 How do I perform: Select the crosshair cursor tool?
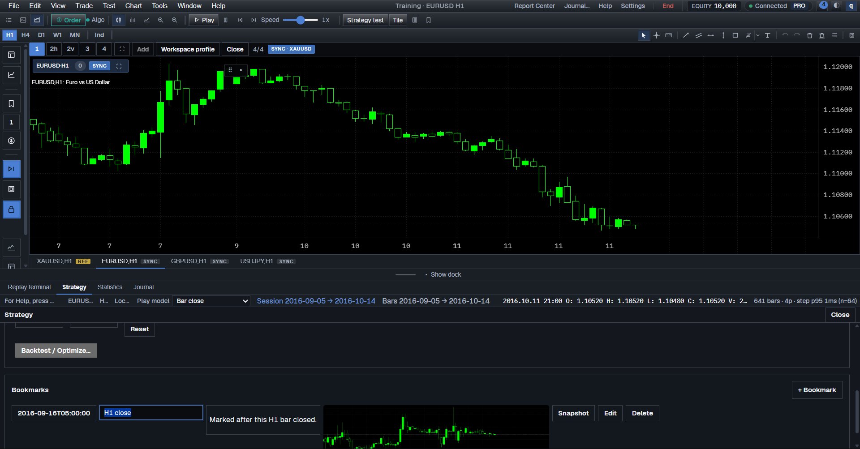pos(656,35)
